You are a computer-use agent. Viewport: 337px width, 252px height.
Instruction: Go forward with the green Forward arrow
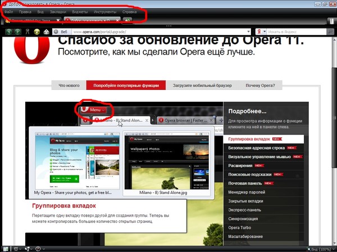point(17,32)
